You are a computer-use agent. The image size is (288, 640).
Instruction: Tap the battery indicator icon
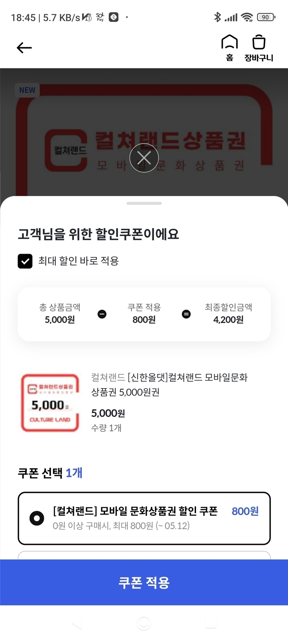(266, 17)
